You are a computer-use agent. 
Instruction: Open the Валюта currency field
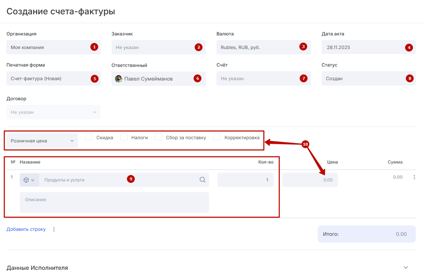pyautogui.click(x=257, y=47)
